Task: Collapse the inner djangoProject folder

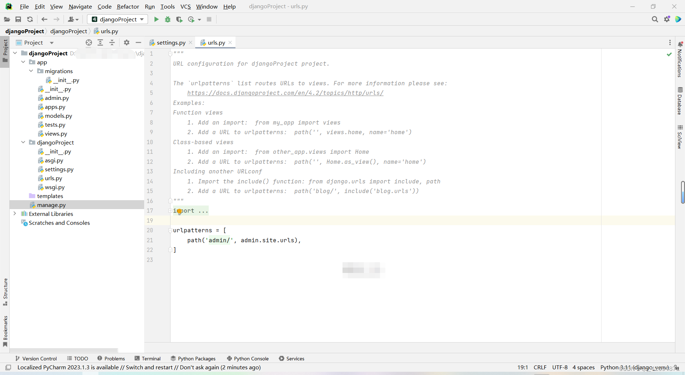Action: tap(23, 142)
